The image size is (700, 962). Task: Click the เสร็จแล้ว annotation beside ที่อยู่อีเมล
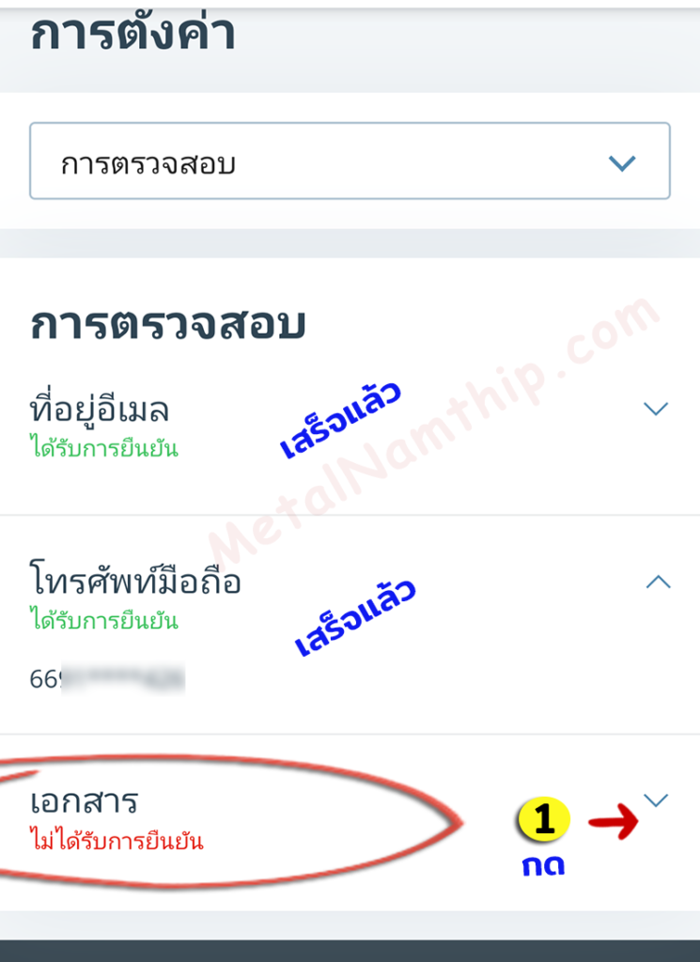340,420
